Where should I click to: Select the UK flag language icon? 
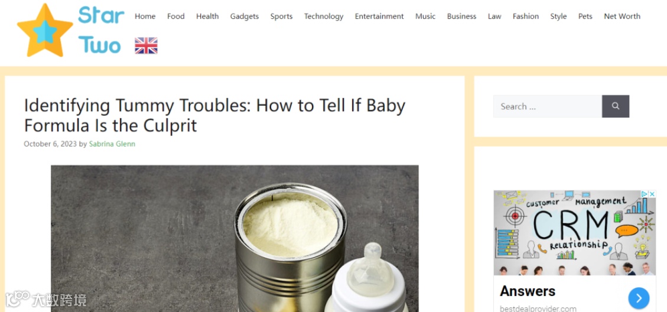pos(146,45)
